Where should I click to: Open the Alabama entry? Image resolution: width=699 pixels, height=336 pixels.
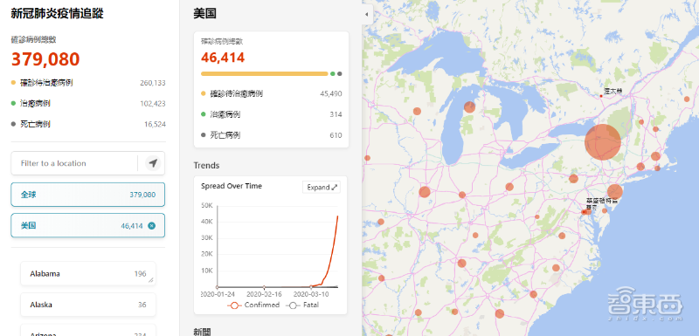coord(88,274)
